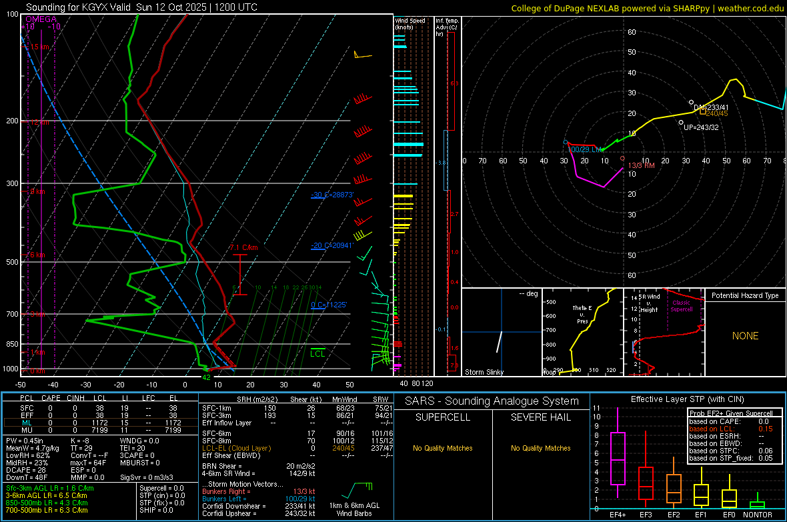
Task: Click the green LCL marker label
Action: (317, 354)
